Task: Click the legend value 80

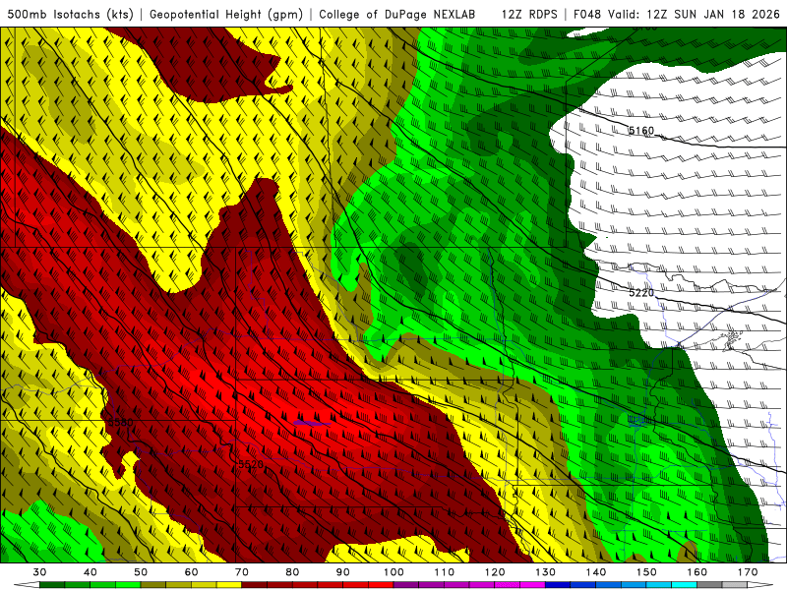Action: [292, 572]
